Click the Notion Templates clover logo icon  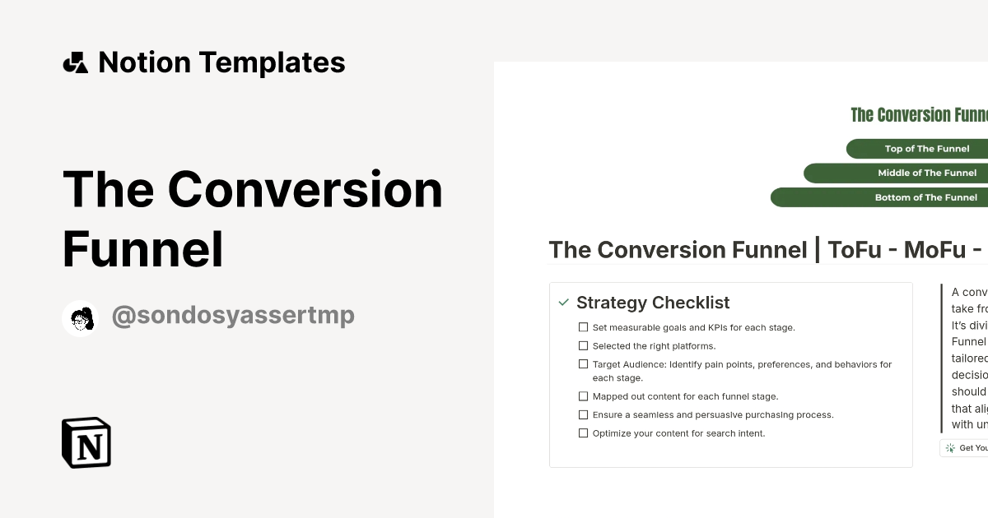pyautogui.click(x=77, y=62)
